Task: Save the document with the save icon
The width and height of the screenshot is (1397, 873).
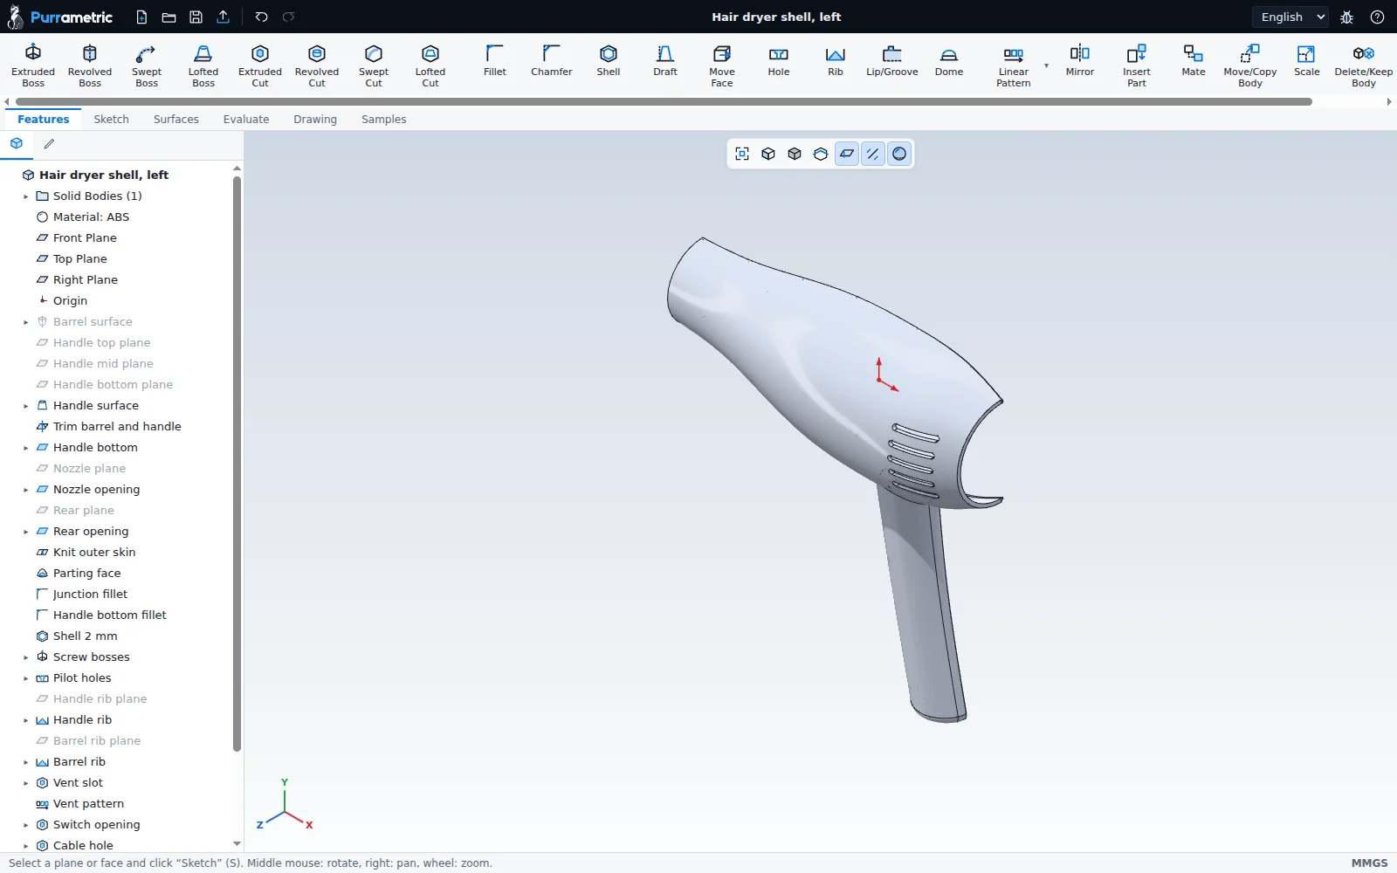Action: click(196, 17)
